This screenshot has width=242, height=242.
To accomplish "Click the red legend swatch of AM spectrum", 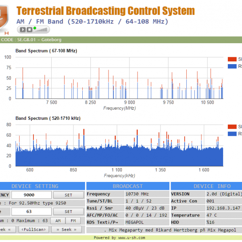I will click(232, 127).
